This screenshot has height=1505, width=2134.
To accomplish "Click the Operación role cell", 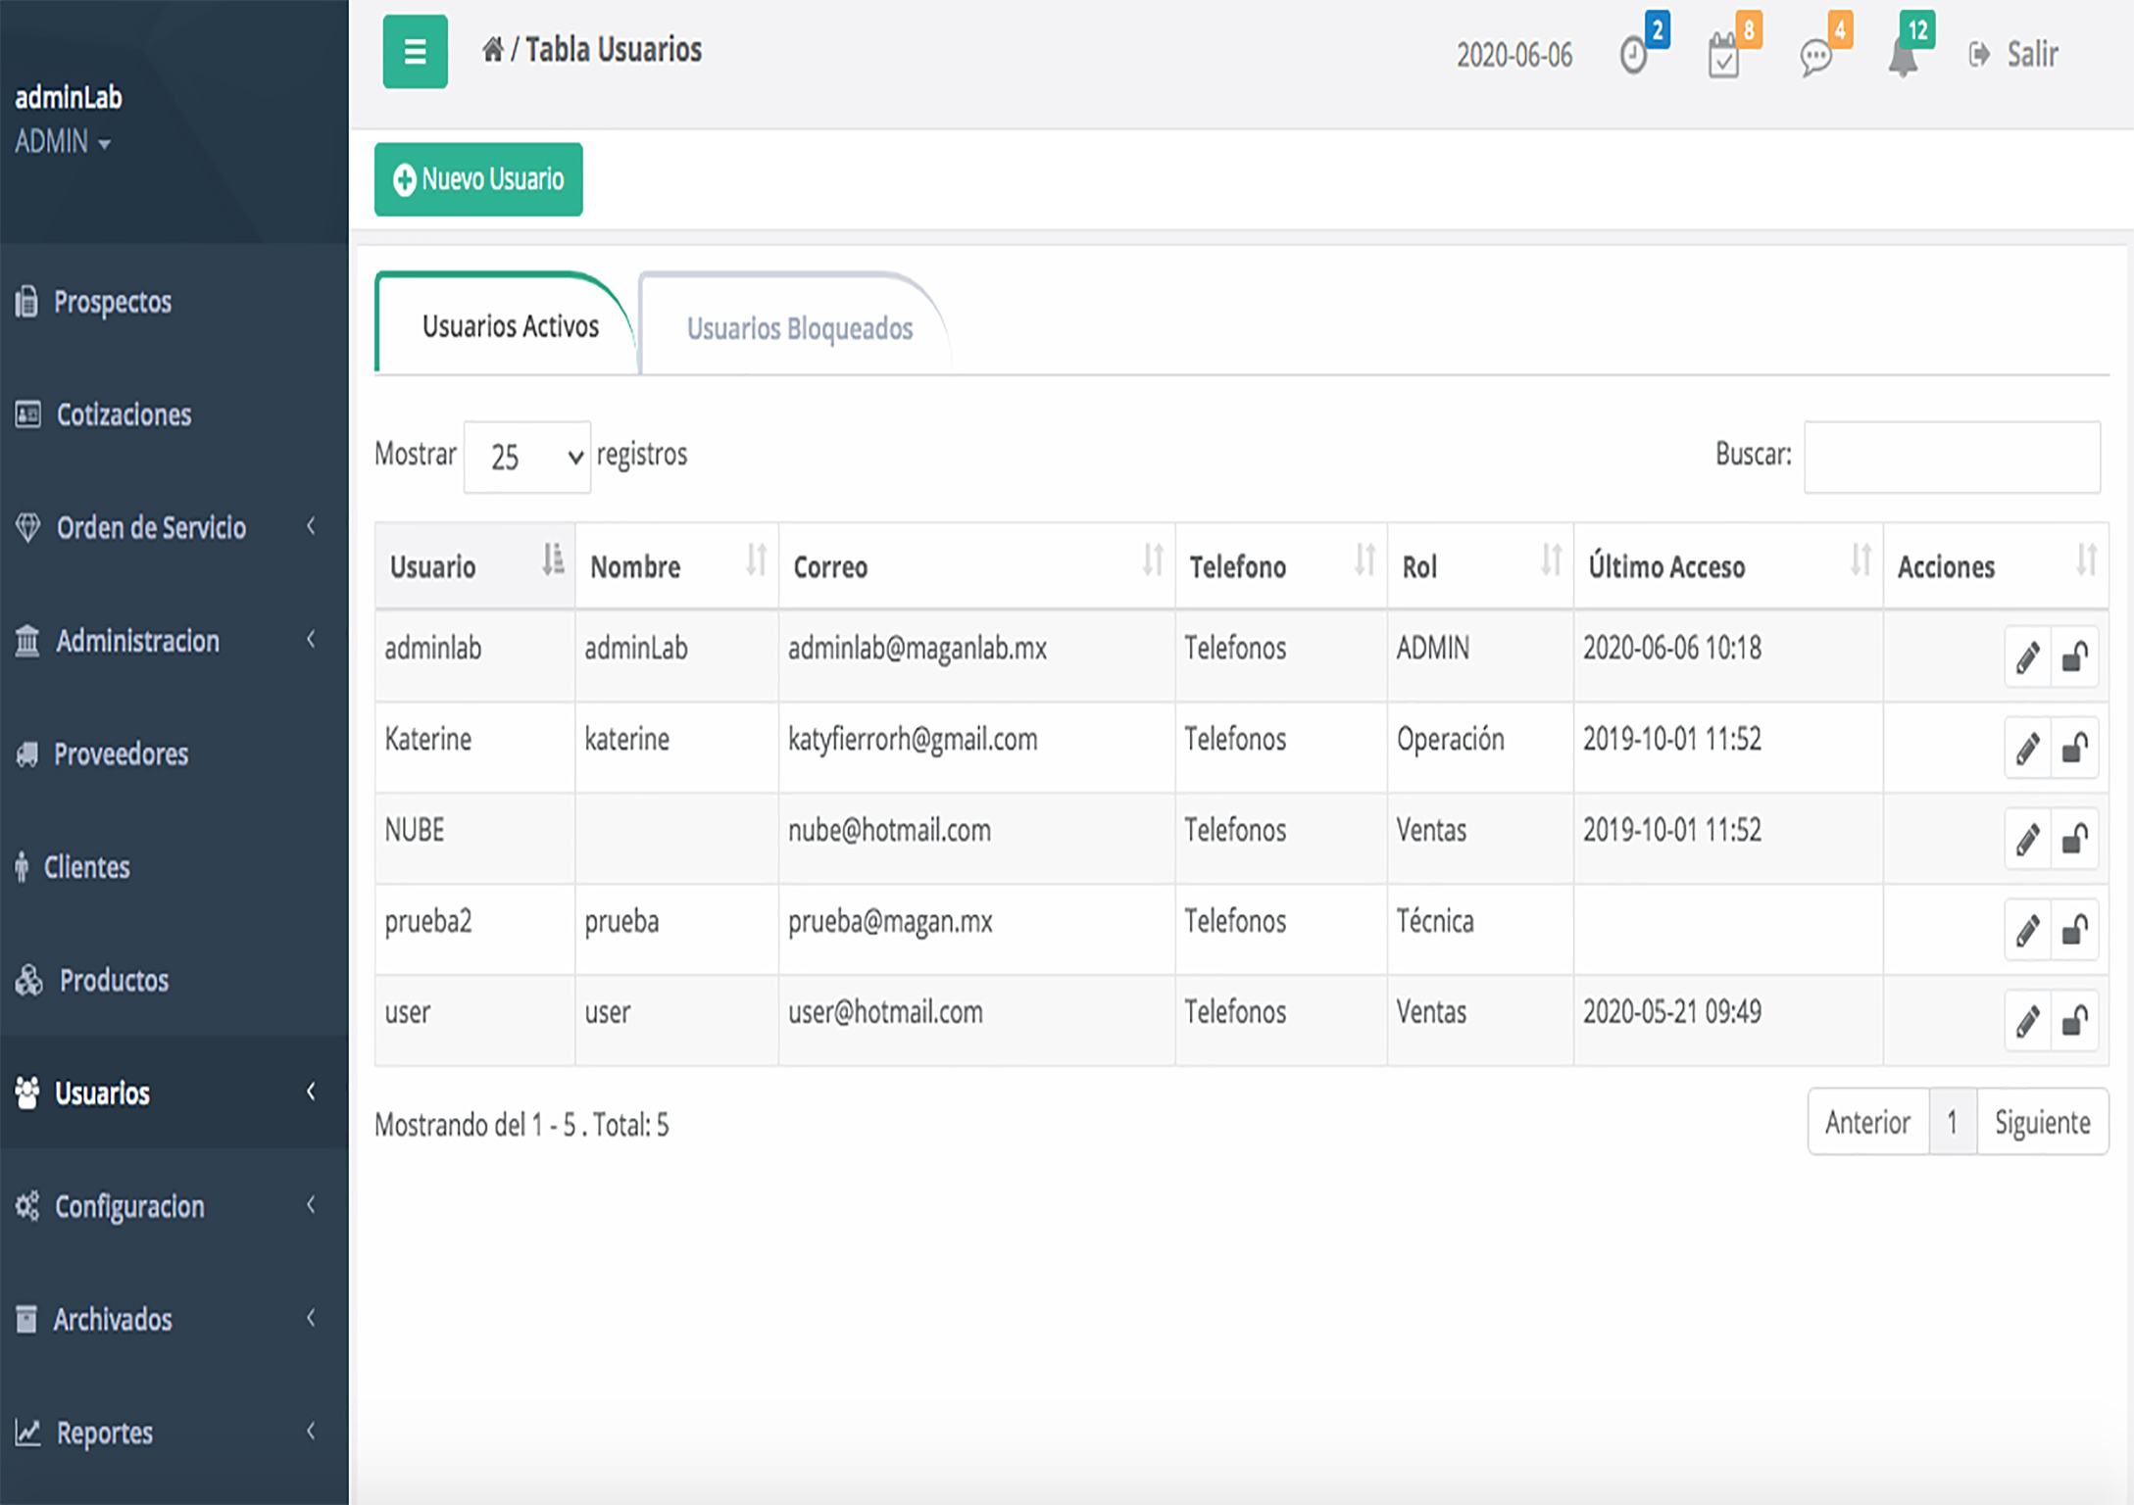I will 1480,746.
